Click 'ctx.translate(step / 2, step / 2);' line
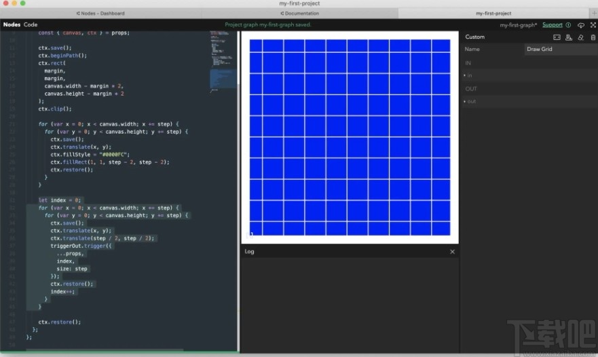 102,238
